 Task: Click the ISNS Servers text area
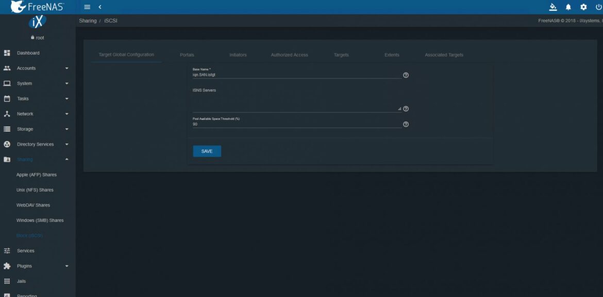[x=297, y=103]
